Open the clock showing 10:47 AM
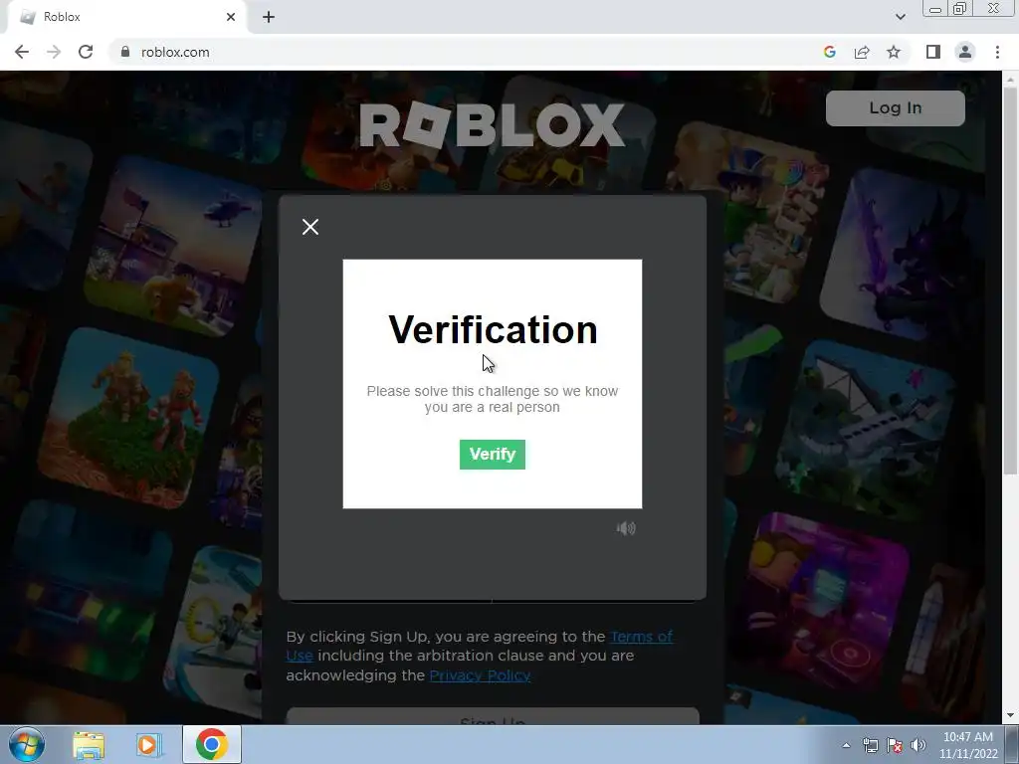The width and height of the screenshot is (1019, 764). tap(967, 745)
